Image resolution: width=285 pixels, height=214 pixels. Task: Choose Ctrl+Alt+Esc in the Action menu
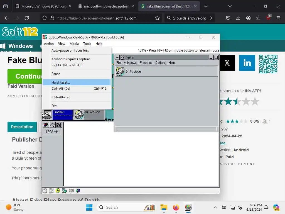(77, 97)
